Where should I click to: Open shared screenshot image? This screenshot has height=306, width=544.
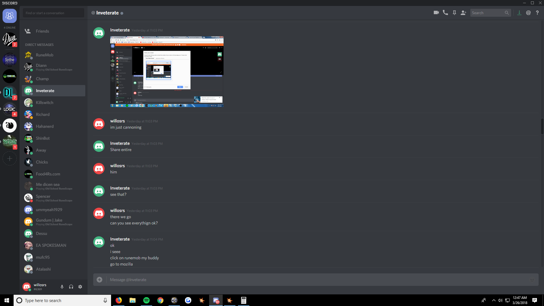[167, 72]
